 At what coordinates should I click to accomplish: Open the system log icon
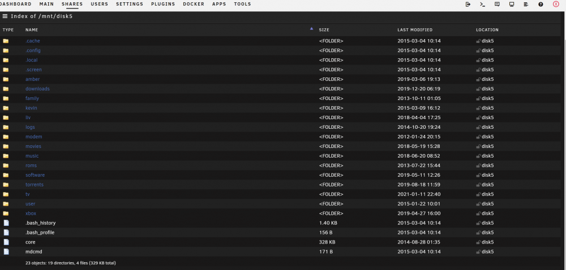526,5
